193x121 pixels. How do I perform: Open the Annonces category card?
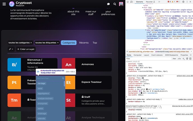click(87, 65)
